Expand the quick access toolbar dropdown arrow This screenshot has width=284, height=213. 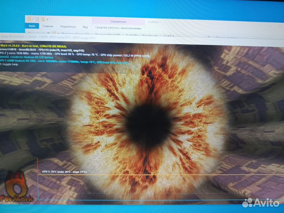pos(47,20)
